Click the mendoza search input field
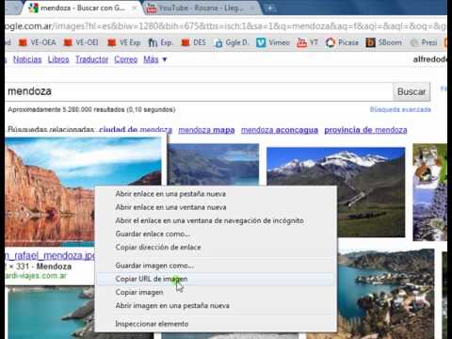The height and width of the screenshot is (339, 452). tap(199, 91)
